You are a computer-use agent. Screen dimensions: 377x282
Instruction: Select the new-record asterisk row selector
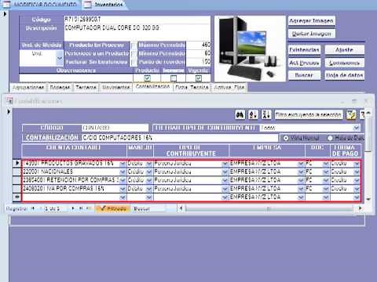[x=17, y=197]
